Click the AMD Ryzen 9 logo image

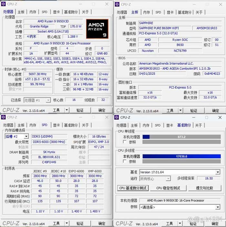tap(97, 29)
